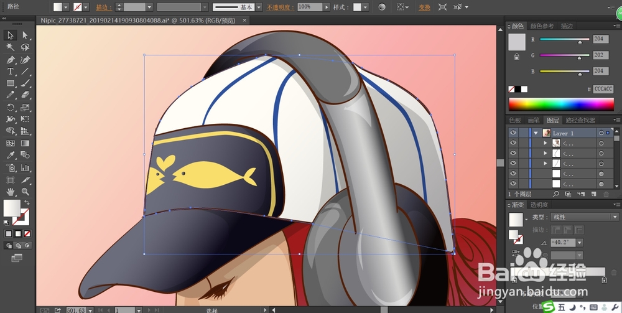Screen dimensions: 622x313
Task: Open the gradient angle dropdown arrow
Action: click(x=580, y=243)
